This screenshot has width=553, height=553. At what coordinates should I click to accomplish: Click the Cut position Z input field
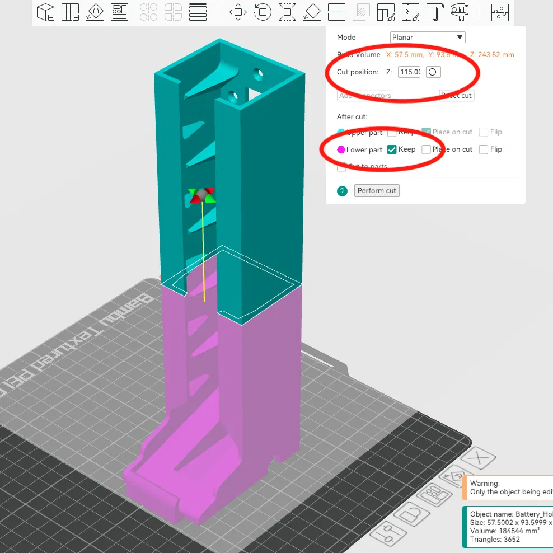coord(409,72)
